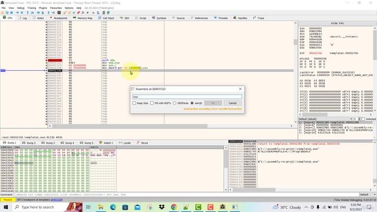Open the Scylla toolbar icon
The height and width of the screenshot is (212, 377).
tap(59, 12)
